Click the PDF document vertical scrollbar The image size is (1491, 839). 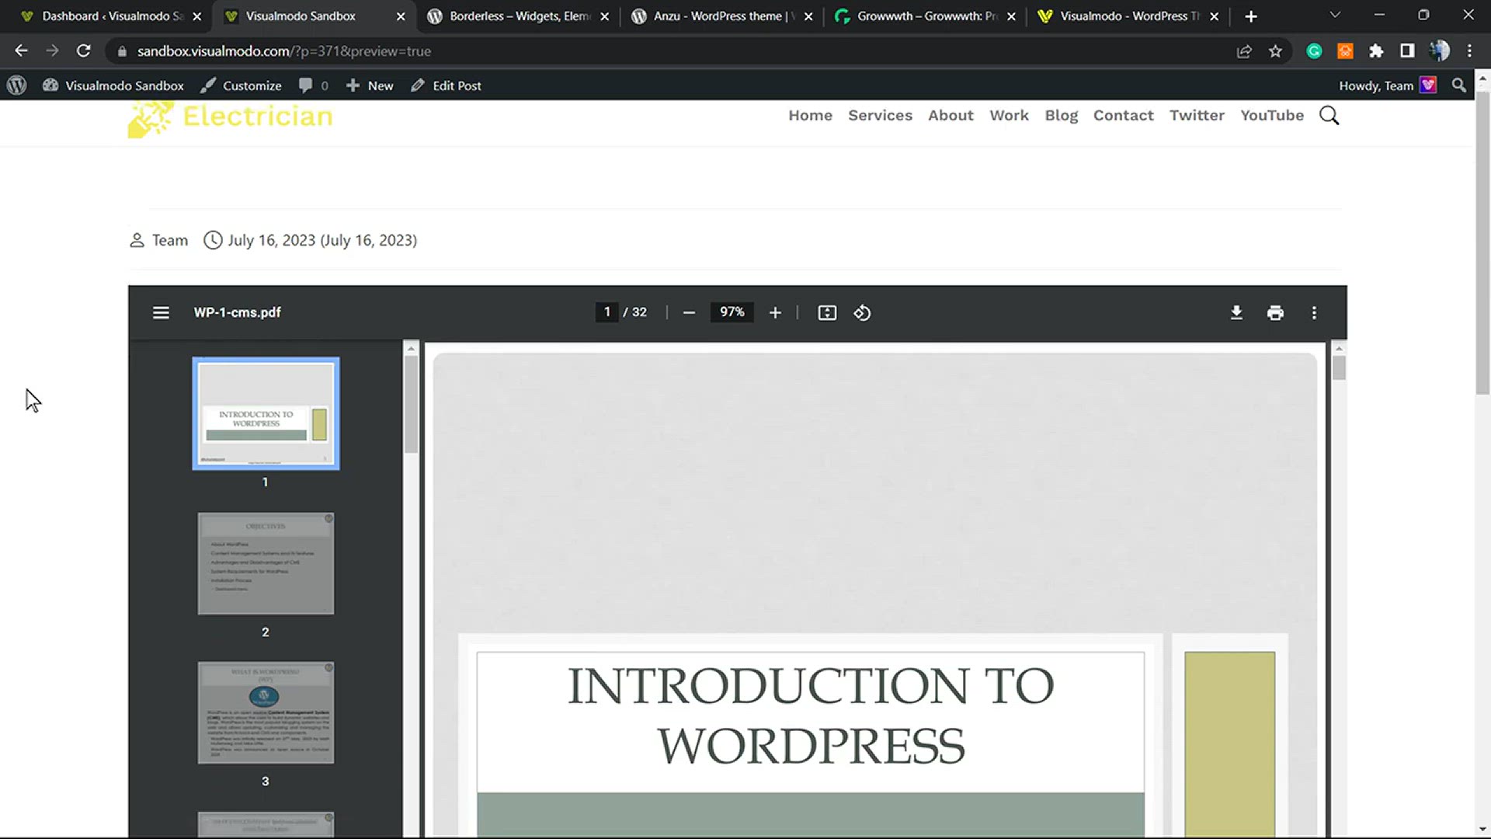(x=1339, y=367)
